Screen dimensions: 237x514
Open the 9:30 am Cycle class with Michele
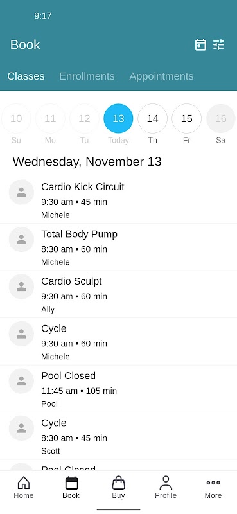point(118,342)
